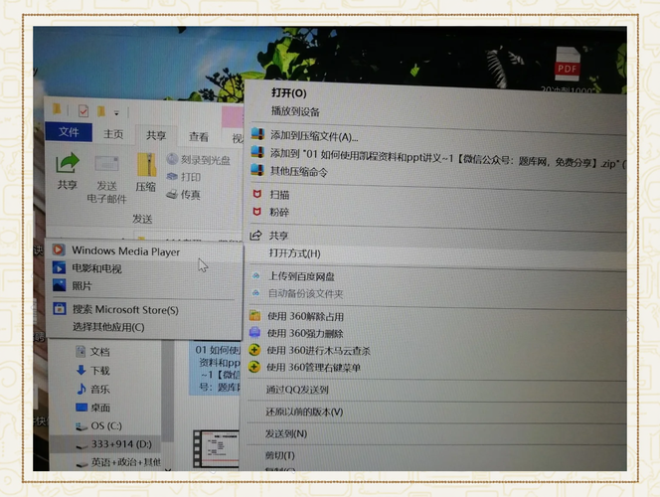Click the 360 icon beside 管理右键菜单
660x497 pixels.
click(x=253, y=367)
